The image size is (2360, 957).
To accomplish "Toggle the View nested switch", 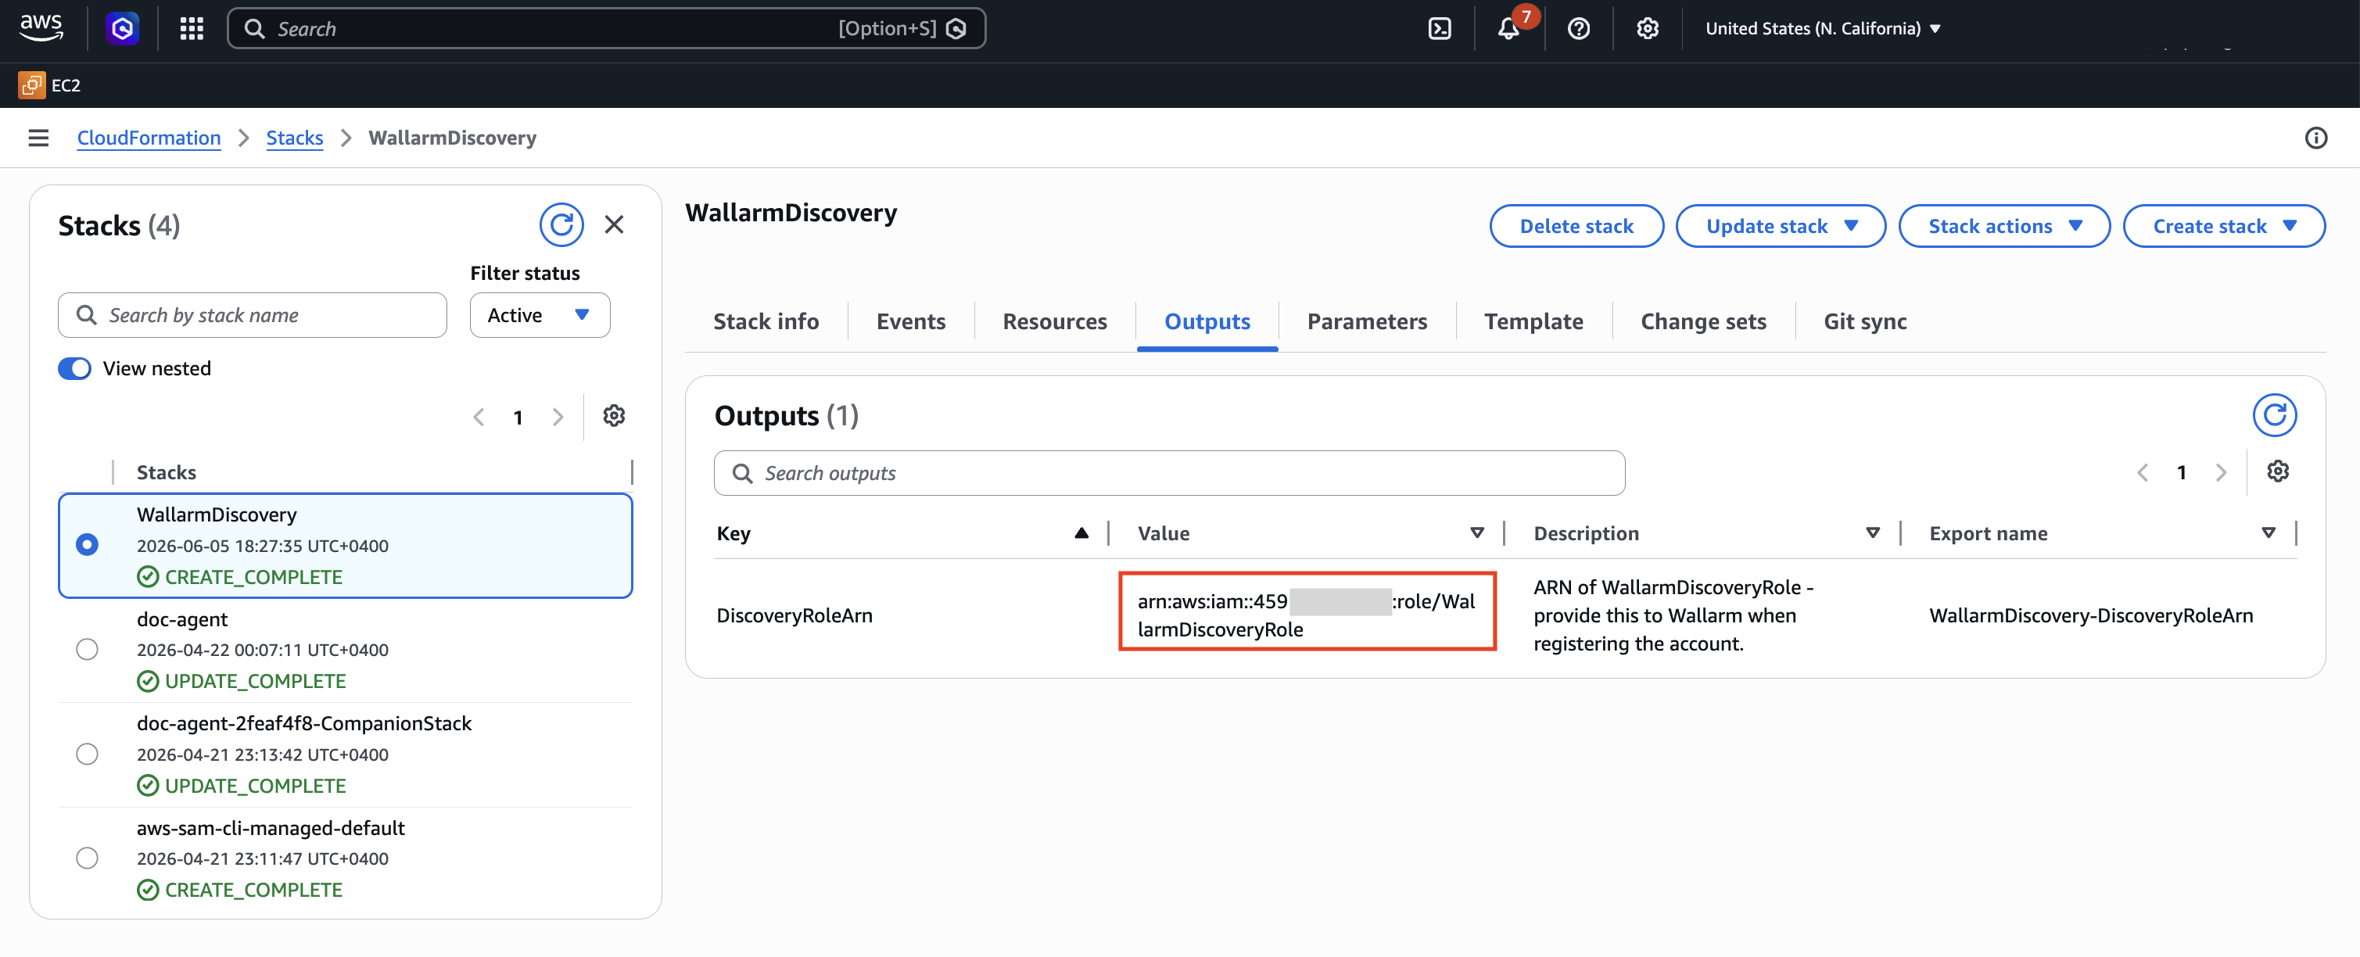I will pos(74,368).
